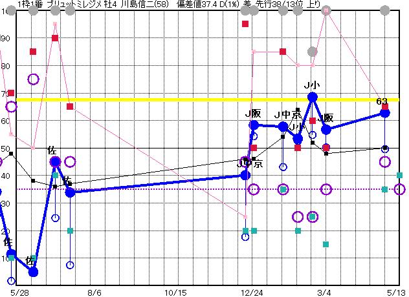Click the teal square below the 3/4 points
The image size is (409, 297).
pyautogui.click(x=326, y=245)
